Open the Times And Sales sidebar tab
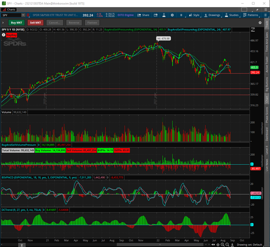 tap(267, 42)
